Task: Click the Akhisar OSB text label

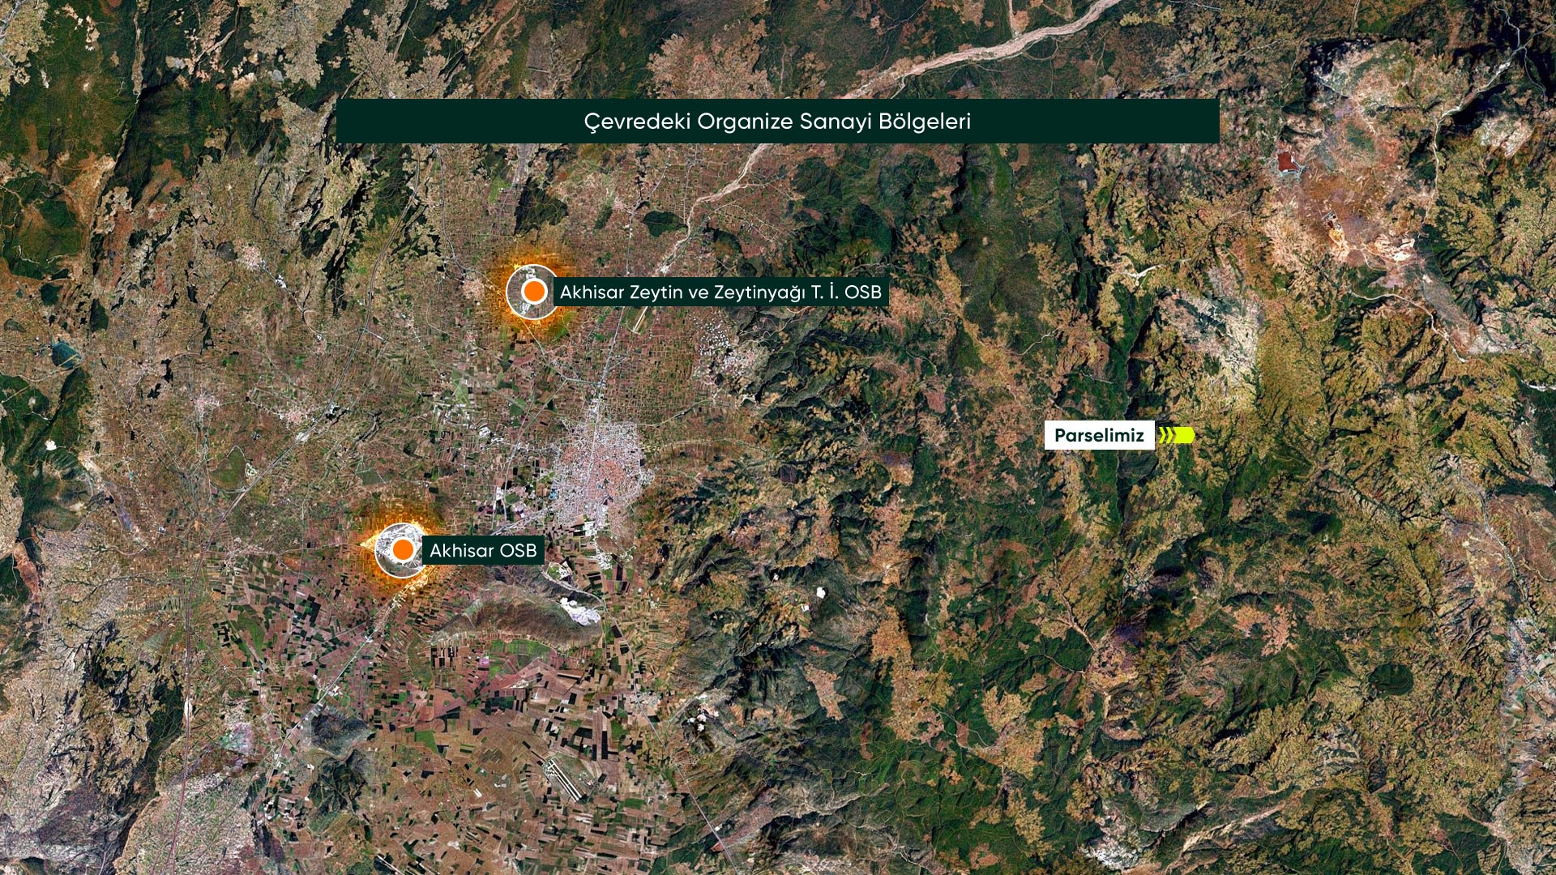Action: pos(483,551)
